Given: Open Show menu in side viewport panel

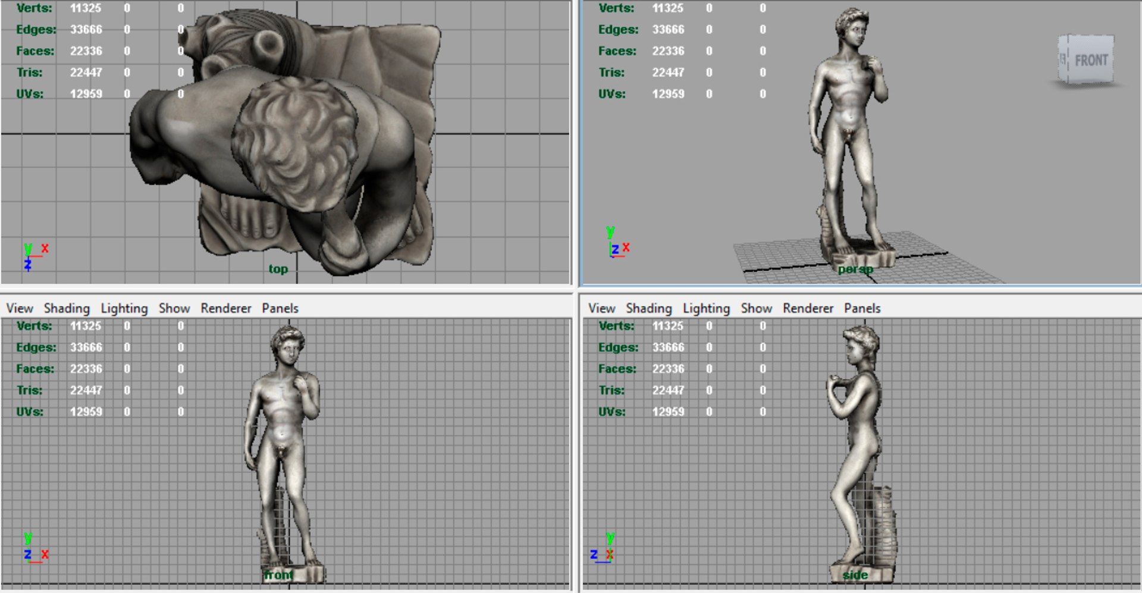Looking at the screenshot, I should tap(757, 308).
